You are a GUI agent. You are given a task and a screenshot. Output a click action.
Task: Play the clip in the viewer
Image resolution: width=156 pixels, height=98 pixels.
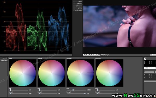click(x=92, y=55)
